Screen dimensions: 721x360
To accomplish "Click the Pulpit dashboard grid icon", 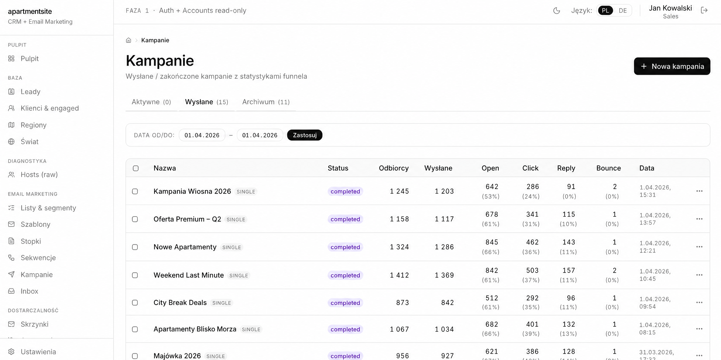I will (11, 58).
